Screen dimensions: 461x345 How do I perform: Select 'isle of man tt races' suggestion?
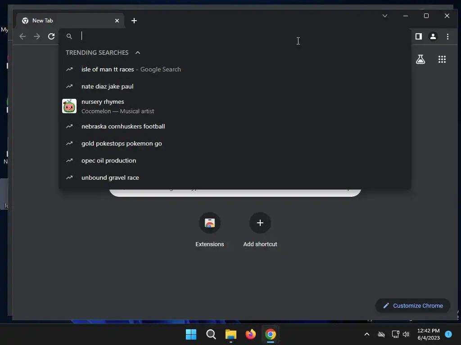point(235,70)
